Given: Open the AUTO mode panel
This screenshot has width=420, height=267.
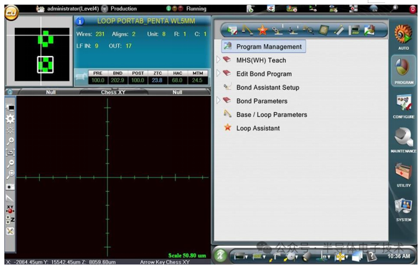Looking at the screenshot, I should pos(403,35).
